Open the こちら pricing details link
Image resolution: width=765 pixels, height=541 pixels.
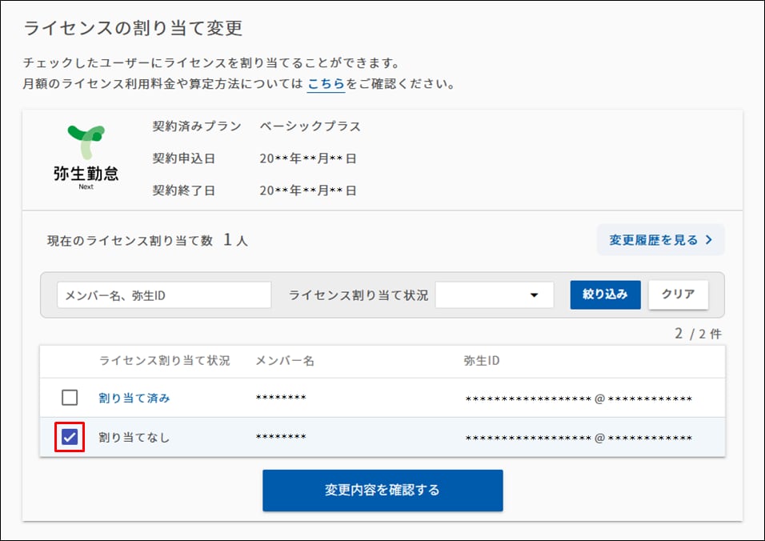pyautogui.click(x=326, y=84)
